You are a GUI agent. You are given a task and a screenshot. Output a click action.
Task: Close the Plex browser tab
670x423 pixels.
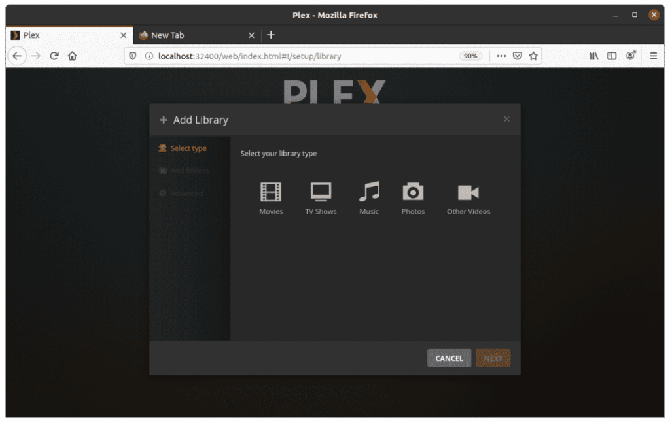coord(124,35)
